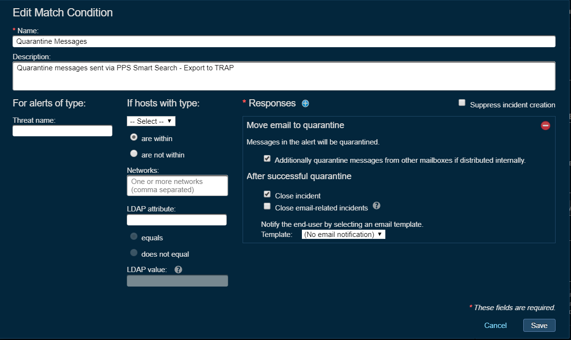Expand the email Template dropdown
The image size is (571, 340).
tap(343, 235)
